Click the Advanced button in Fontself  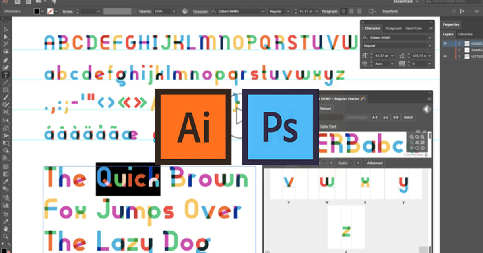pos(375,163)
